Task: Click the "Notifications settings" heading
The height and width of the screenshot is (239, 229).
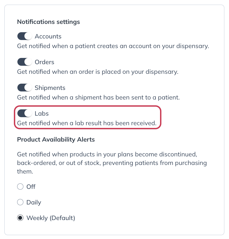Action: tap(48, 22)
